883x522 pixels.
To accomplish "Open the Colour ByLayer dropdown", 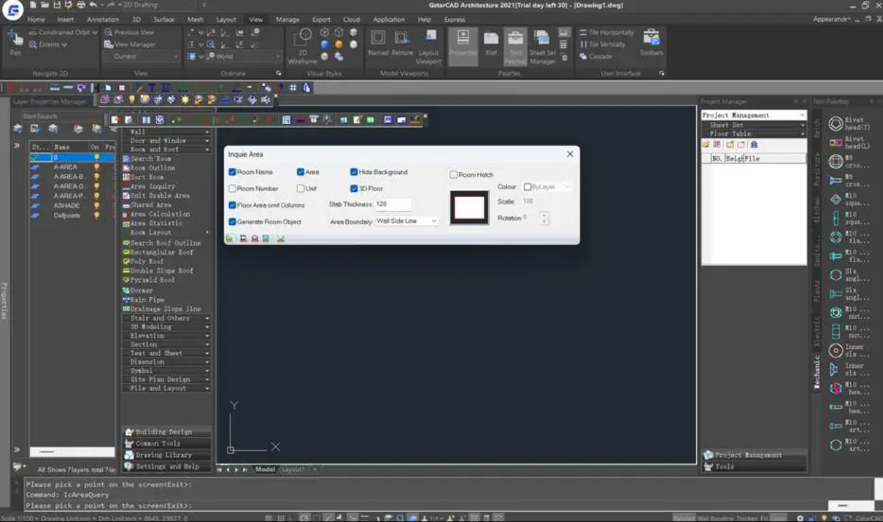I will (x=546, y=187).
